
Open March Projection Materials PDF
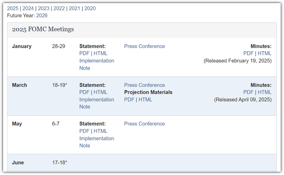click(x=129, y=100)
